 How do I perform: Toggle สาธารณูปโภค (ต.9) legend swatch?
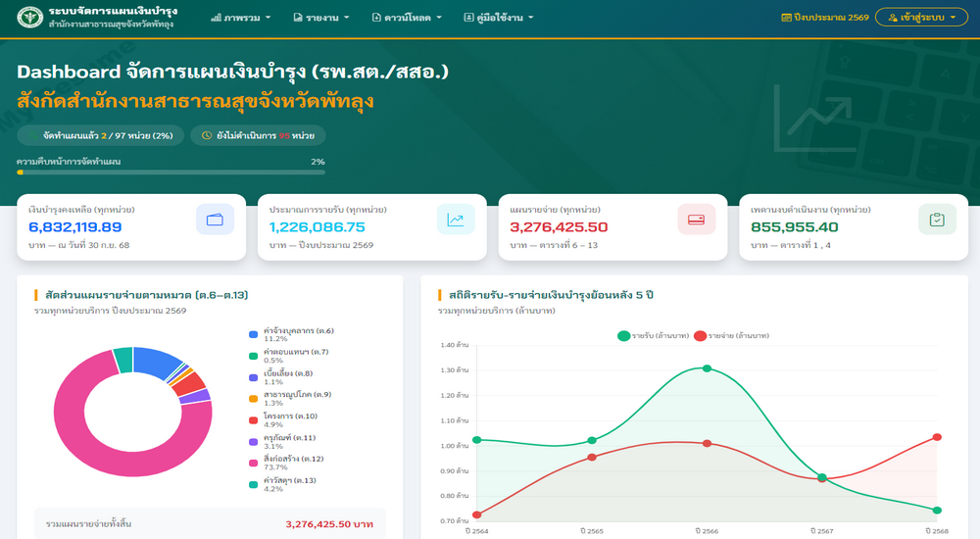(253, 399)
